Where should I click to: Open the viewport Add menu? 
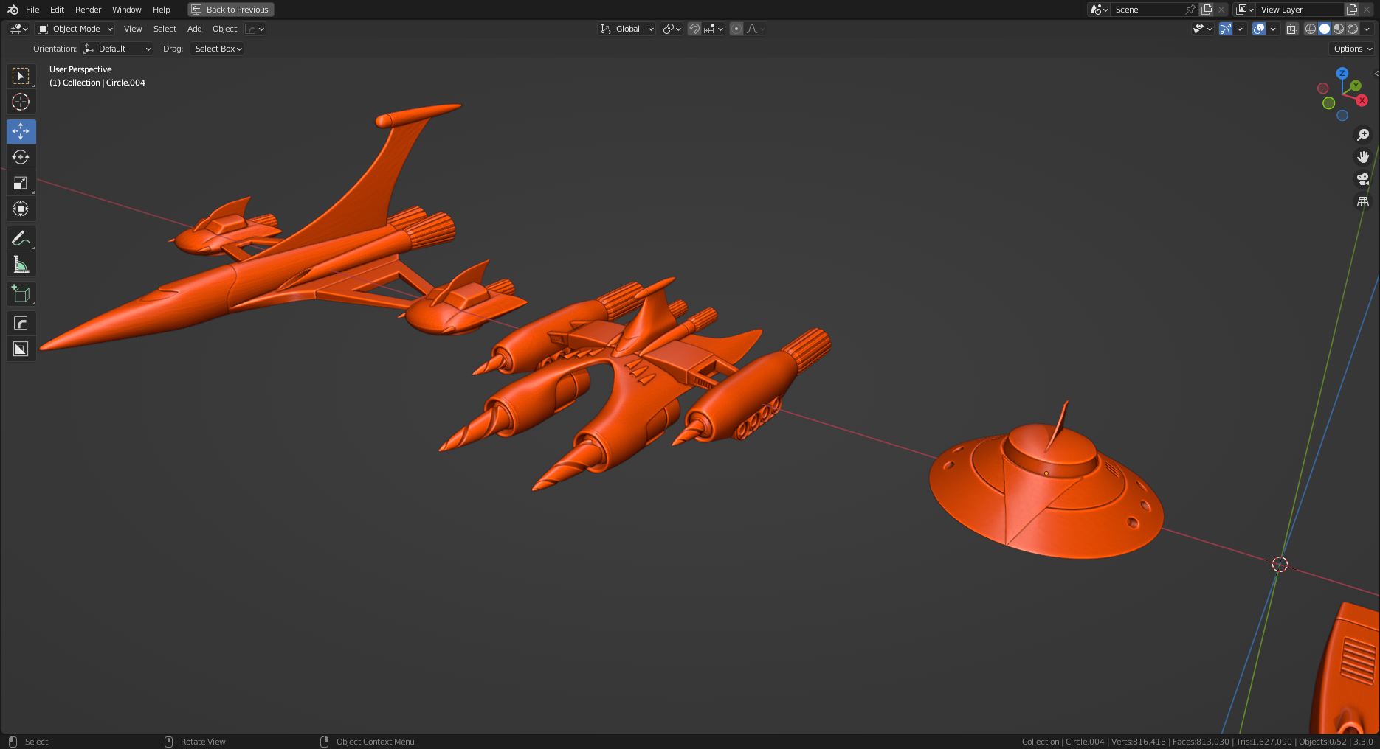194,29
